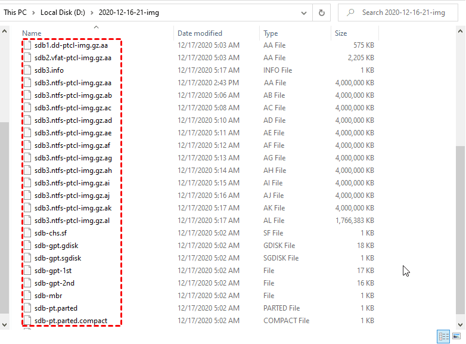This screenshot has width=466, height=344.
Task: Select the sdb-pt.parted.compact file
Action: click(x=71, y=321)
